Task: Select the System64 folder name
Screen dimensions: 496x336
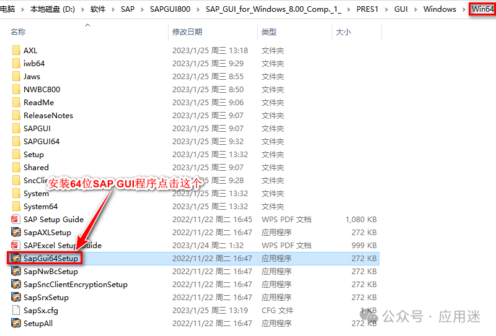Action: pos(40,207)
